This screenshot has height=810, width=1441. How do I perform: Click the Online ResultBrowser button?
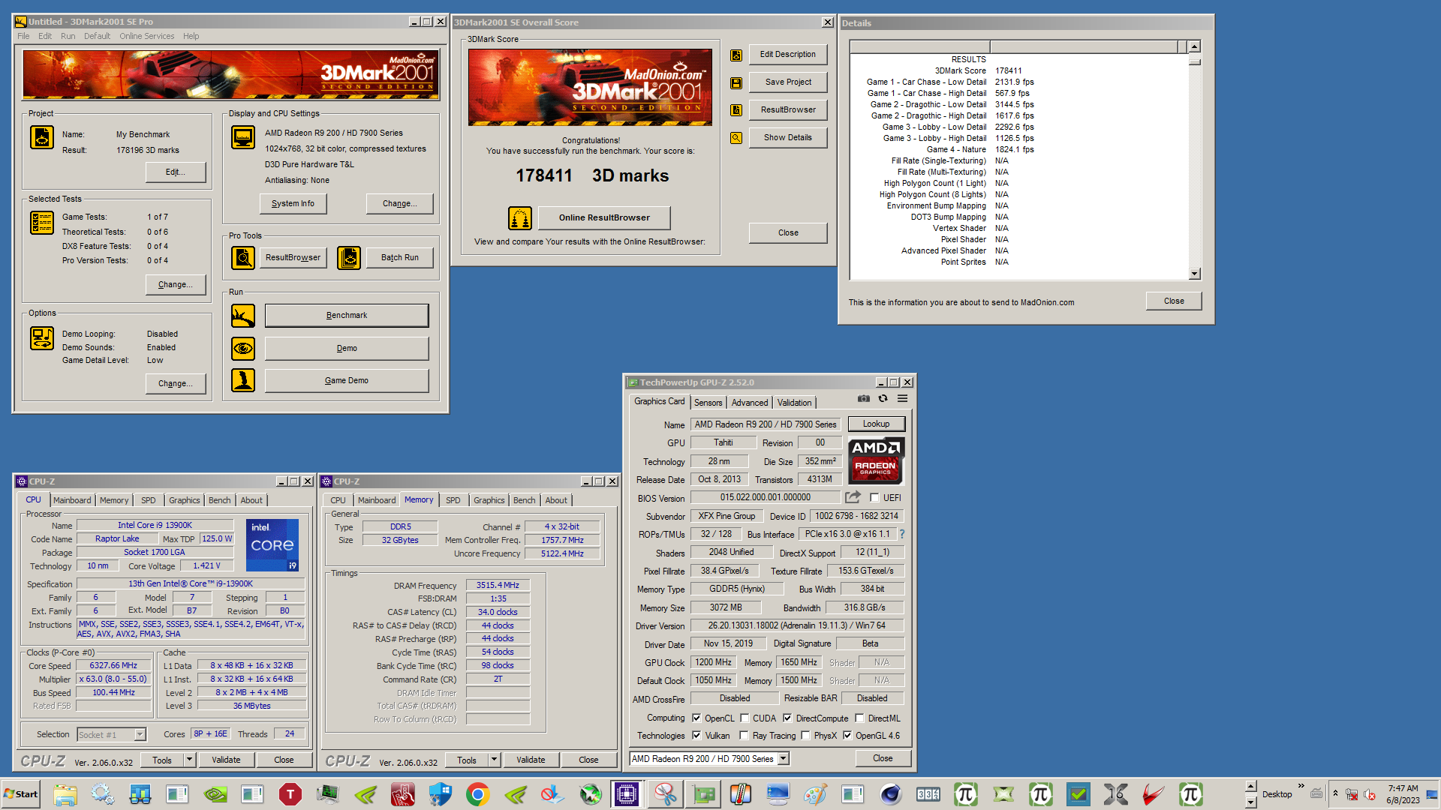tap(604, 218)
